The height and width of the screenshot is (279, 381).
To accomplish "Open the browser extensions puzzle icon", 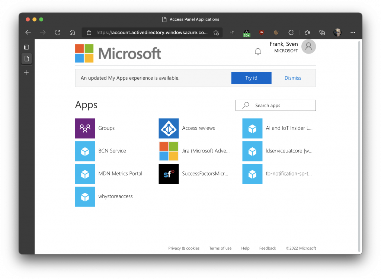I will 291,32.
